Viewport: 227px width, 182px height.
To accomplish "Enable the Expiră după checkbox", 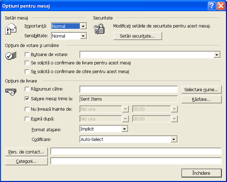I will click(x=27, y=119).
